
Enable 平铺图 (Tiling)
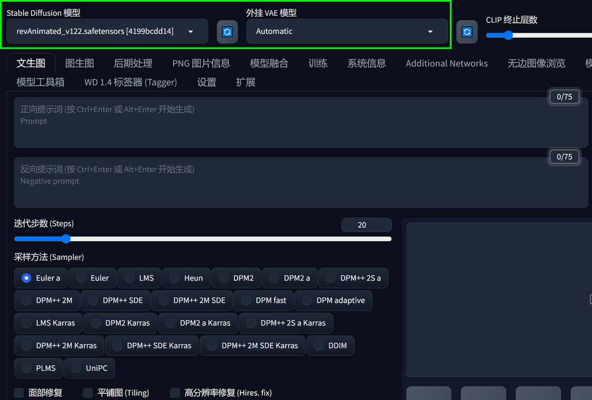coord(87,393)
